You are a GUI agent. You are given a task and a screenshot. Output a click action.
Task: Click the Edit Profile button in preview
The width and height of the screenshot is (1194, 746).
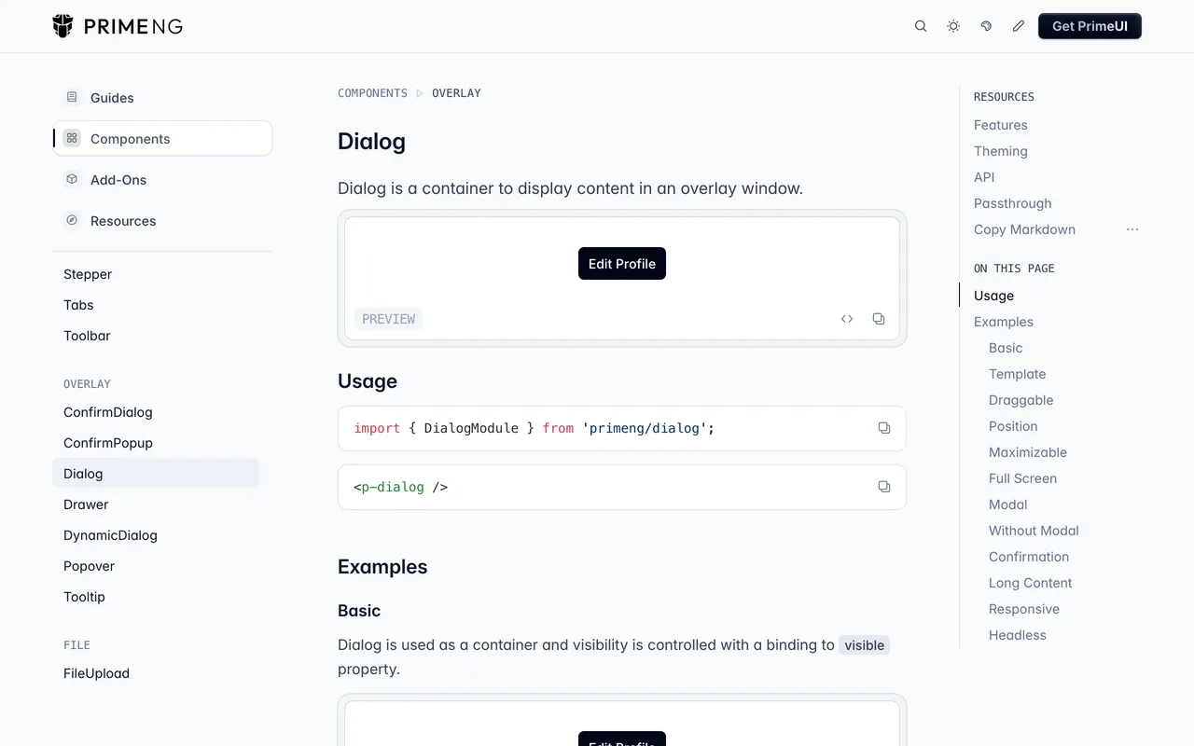click(x=622, y=264)
